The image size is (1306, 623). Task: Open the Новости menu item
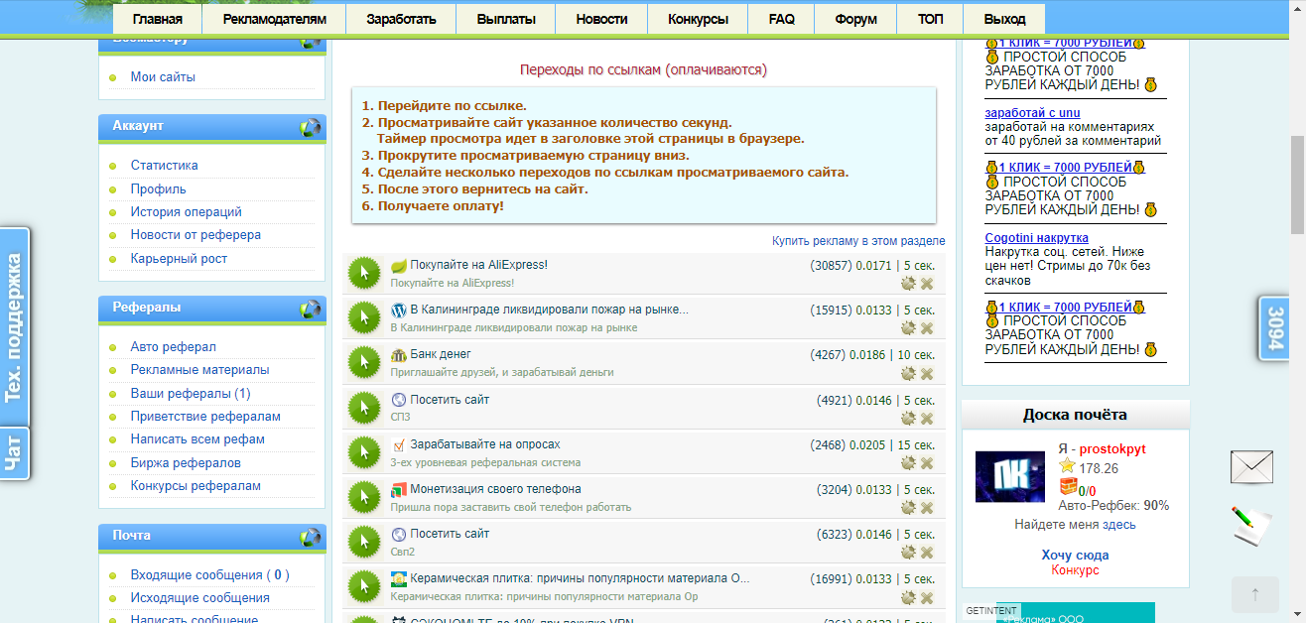click(x=601, y=19)
